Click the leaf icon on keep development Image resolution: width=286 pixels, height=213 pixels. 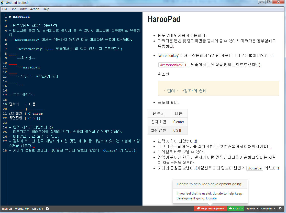198,208
